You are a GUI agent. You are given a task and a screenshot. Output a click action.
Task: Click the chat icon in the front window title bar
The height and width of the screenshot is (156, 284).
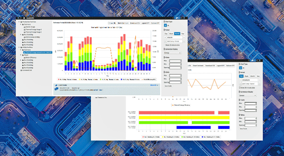[177, 18]
